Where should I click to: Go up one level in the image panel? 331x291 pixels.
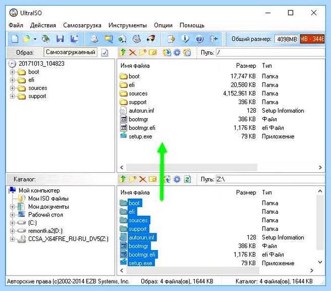122,52
